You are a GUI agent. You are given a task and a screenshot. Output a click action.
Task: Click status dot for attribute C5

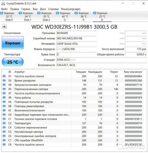[4, 132]
